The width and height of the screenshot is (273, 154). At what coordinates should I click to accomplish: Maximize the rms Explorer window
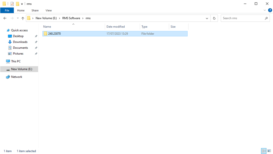[256, 4]
